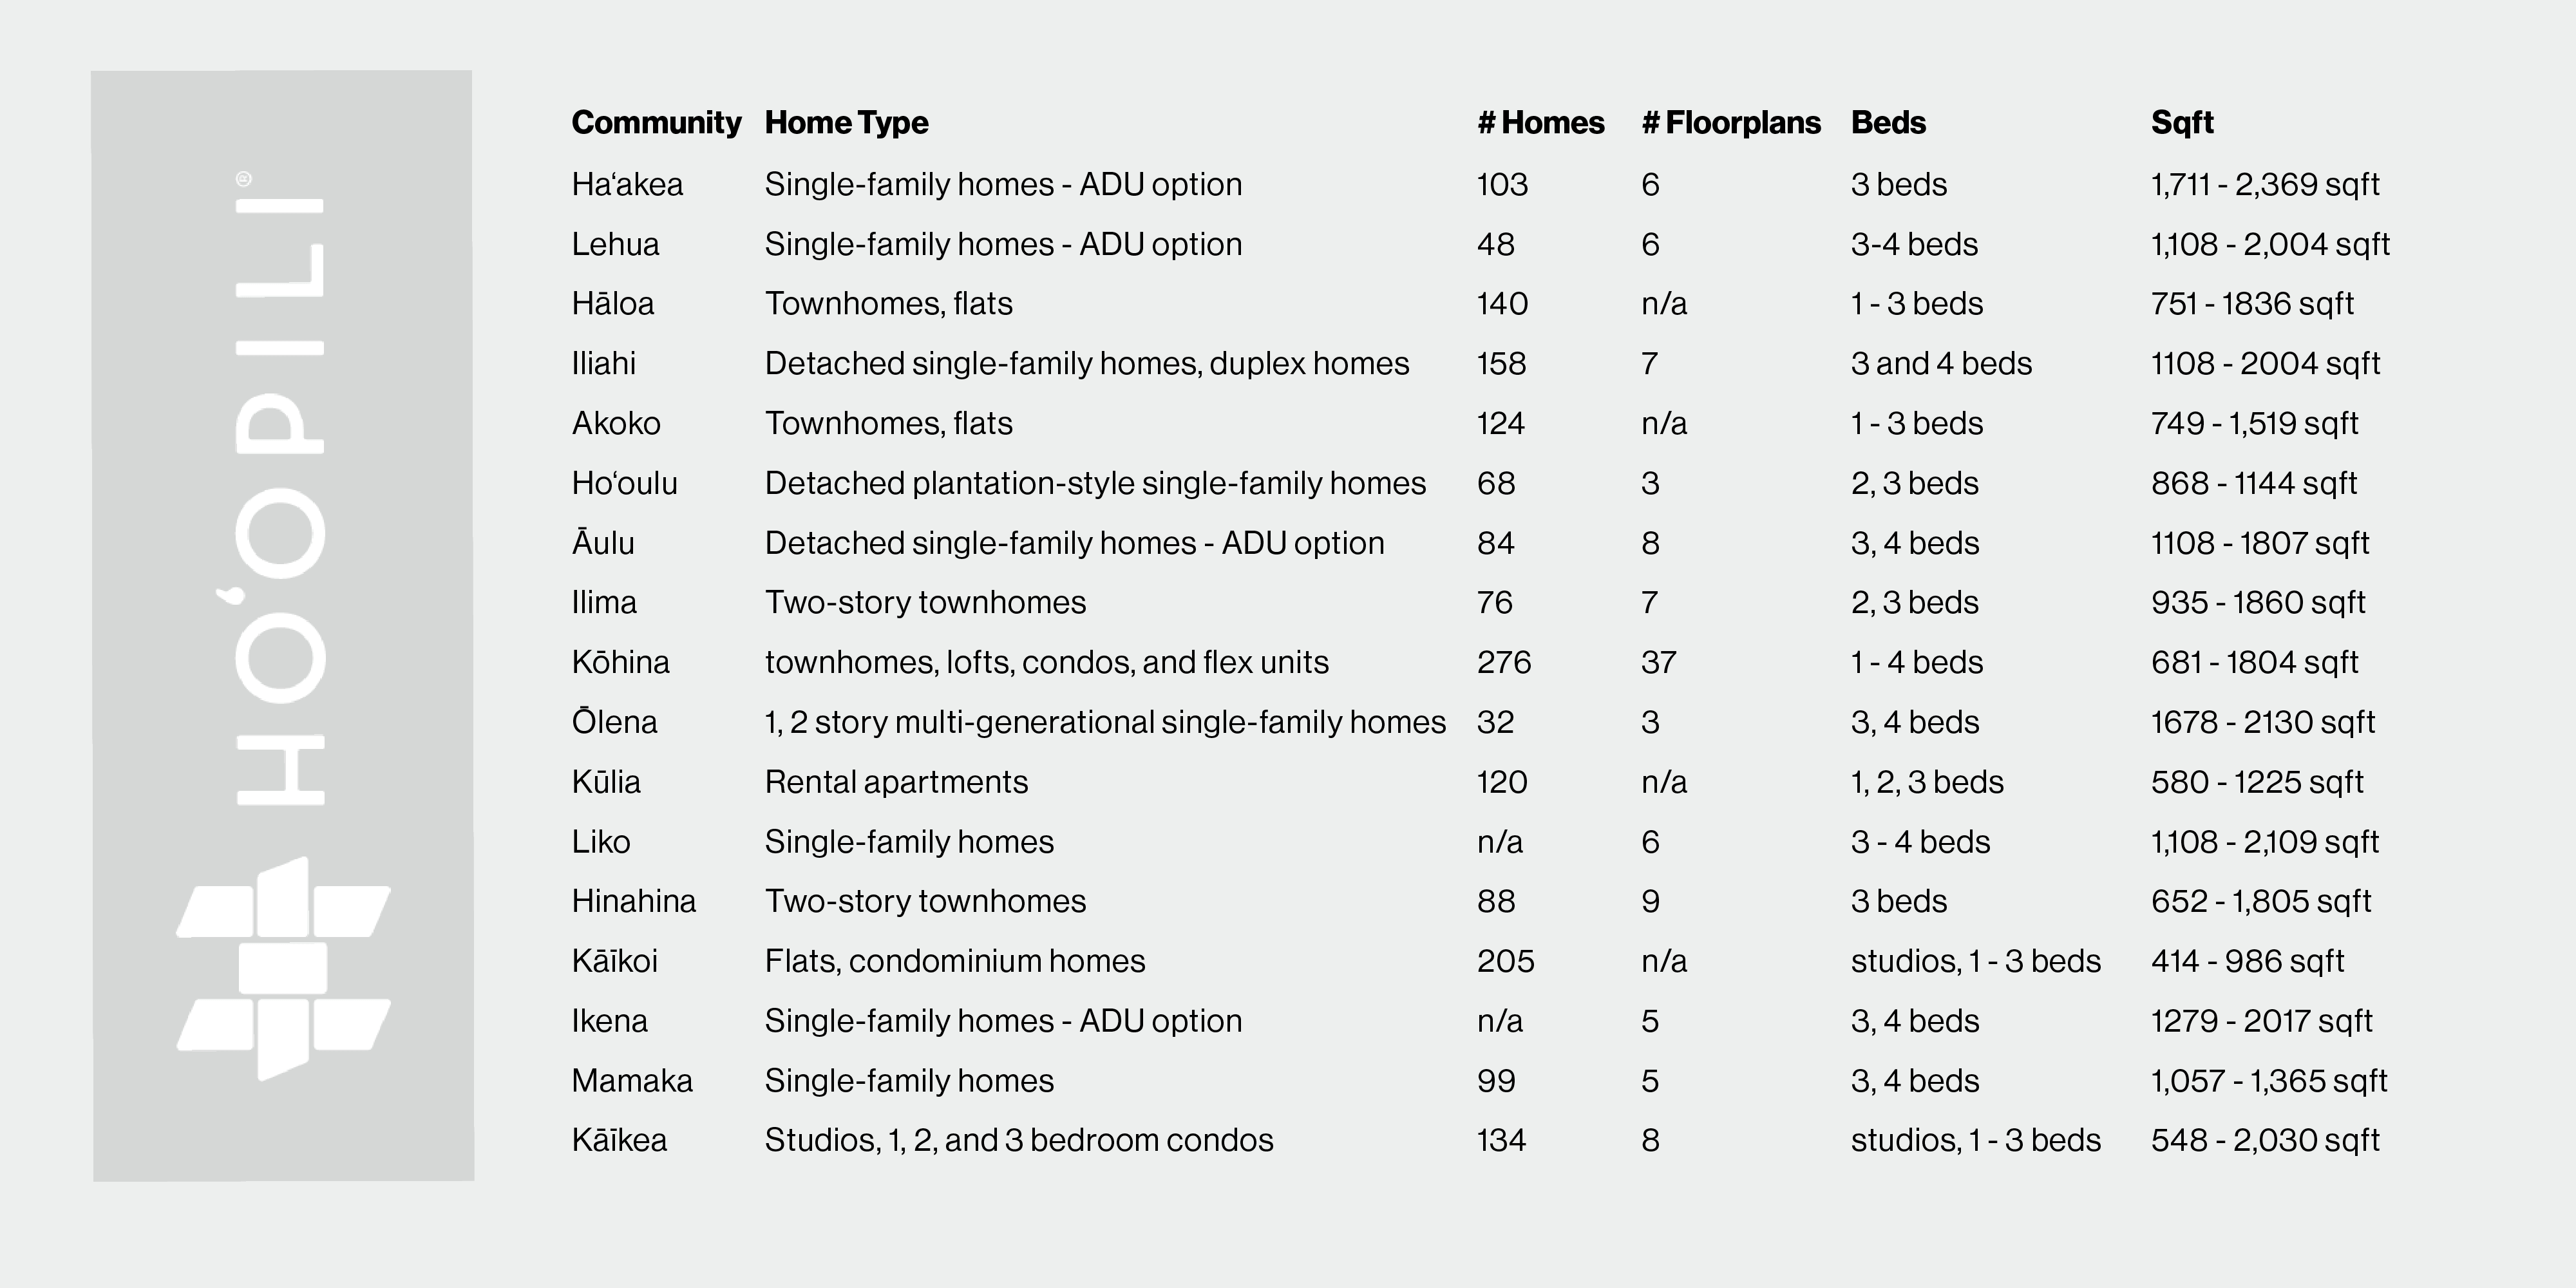Click the # Floorplans column header
Viewport: 2576px width, 1288px height.
pos(1731,123)
